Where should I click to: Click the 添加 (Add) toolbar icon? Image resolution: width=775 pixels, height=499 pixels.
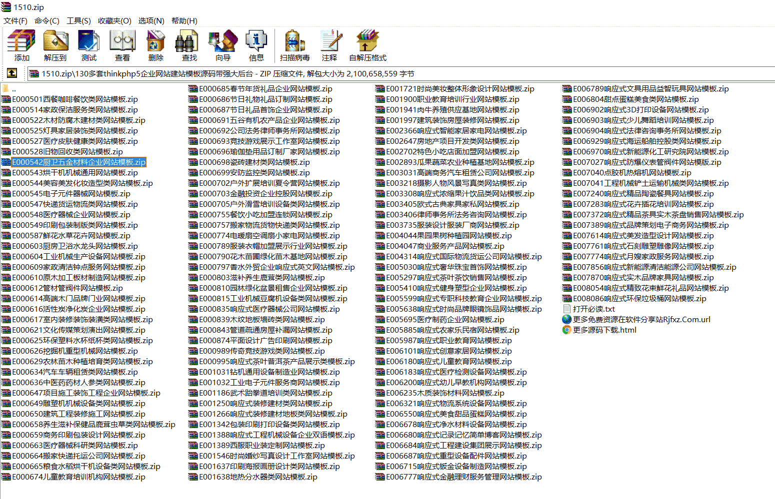pos(21,45)
